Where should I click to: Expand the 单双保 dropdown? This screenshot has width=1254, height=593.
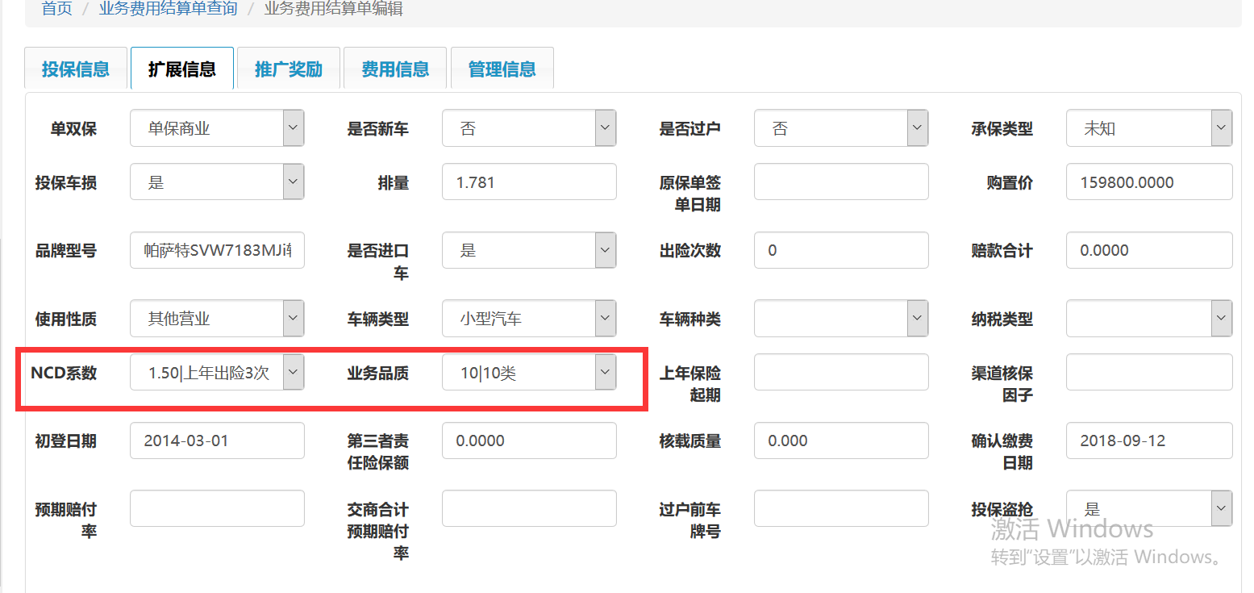217,128
